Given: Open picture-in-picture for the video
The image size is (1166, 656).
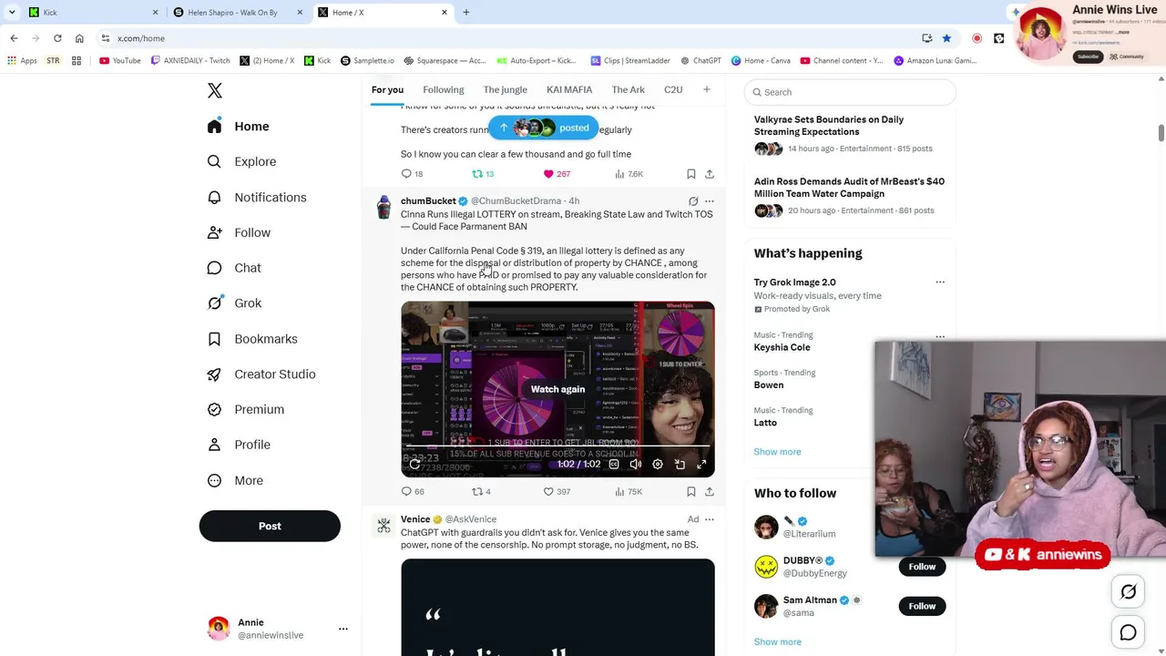Looking at the screenshot, I should 680,465.
